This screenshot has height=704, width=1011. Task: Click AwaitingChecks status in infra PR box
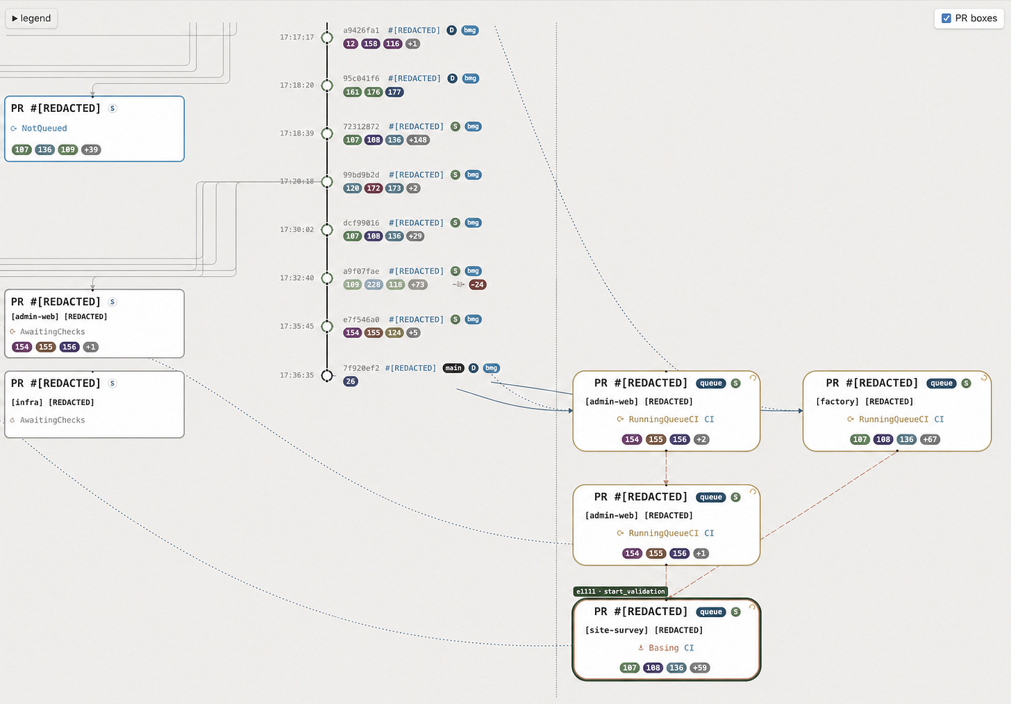point(53,420)
